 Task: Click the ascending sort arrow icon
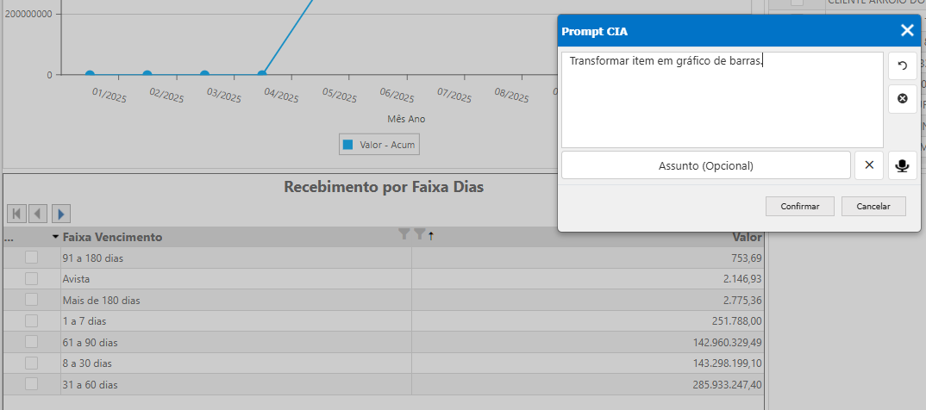tap(430, 236)
